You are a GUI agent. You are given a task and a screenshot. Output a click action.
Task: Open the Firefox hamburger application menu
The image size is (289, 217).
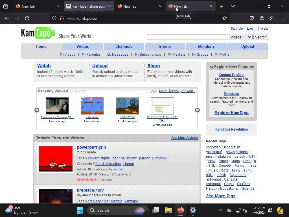(x=282, y=18)
